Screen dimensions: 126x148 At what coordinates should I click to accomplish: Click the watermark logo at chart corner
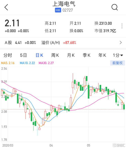coord(119,145)
